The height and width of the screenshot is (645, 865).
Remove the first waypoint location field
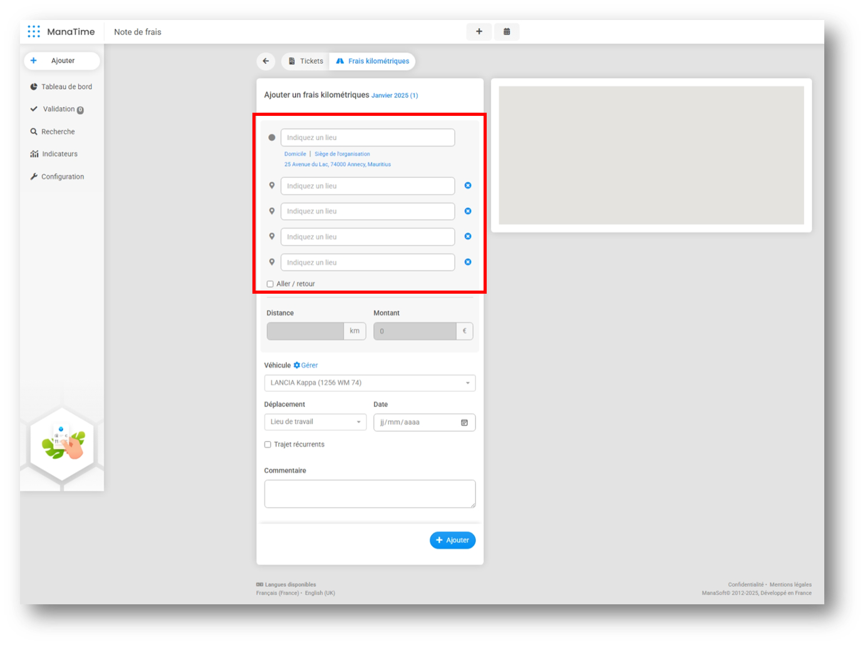(x=468, y=185)
